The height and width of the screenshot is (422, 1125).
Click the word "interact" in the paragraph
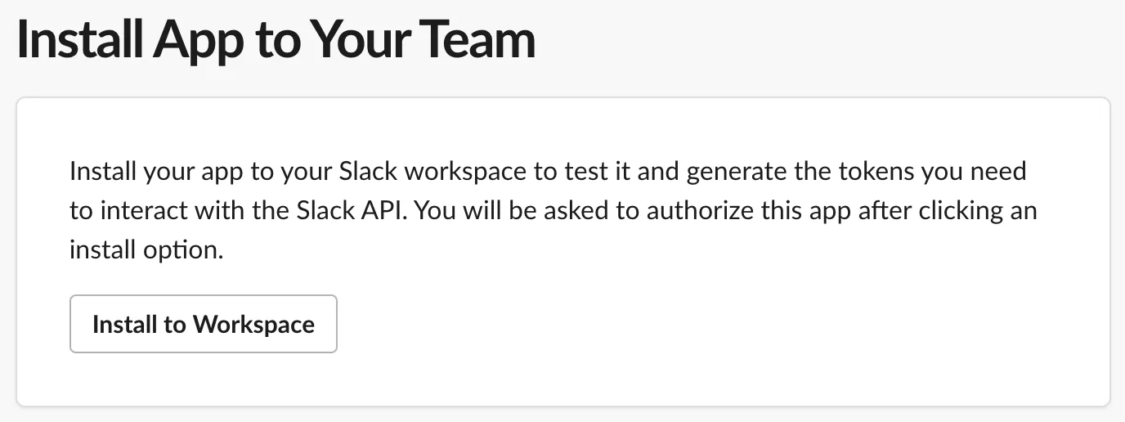[x=146, y=210]
